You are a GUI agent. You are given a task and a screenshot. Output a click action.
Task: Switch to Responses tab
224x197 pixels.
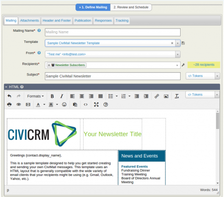(x=103, y=20)
